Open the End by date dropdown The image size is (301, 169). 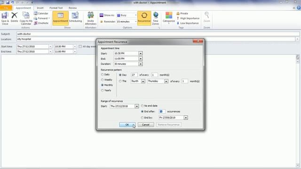186,118
